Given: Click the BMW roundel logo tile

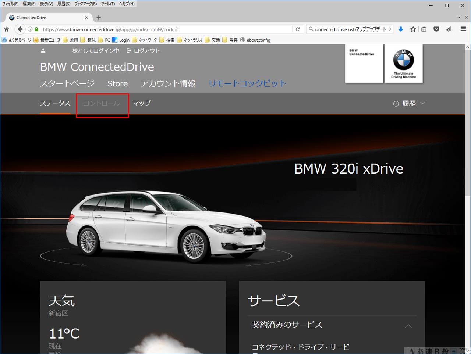Looking at the screenshot, I should pos(404,64).
